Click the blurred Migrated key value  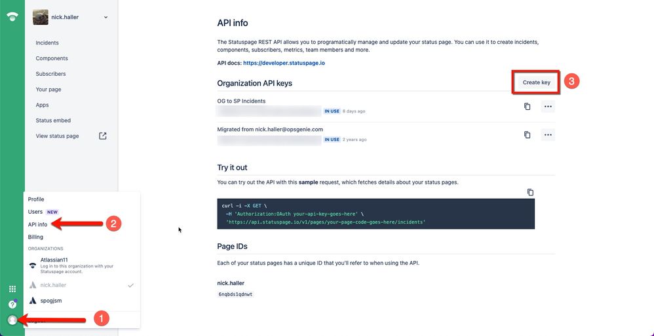point(269,140)
